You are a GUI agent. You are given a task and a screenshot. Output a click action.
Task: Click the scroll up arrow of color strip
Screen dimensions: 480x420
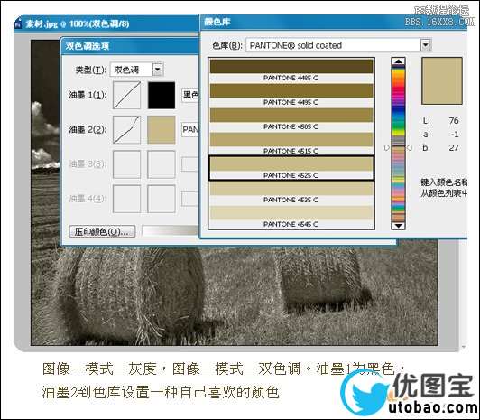click(x=398, y=61)
